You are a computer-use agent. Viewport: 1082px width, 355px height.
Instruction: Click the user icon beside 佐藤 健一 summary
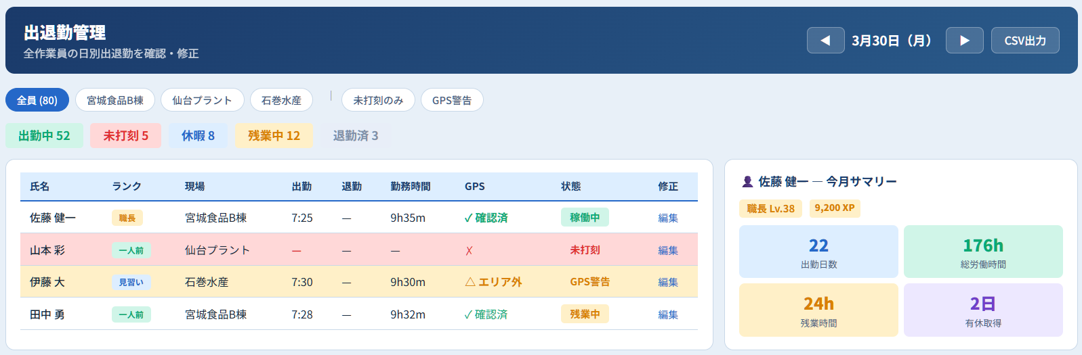(747, 181)
